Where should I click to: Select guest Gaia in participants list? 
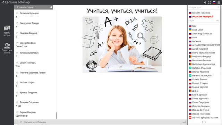(194, 26)
